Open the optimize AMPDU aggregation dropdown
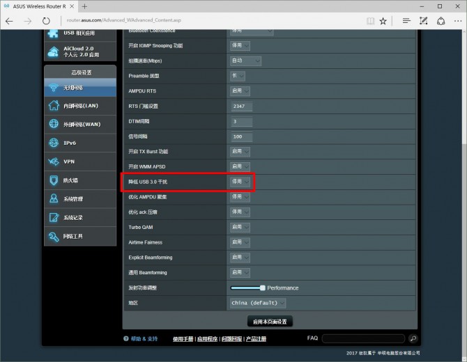Viewport: 467px width, 362px height. point(240,197)
